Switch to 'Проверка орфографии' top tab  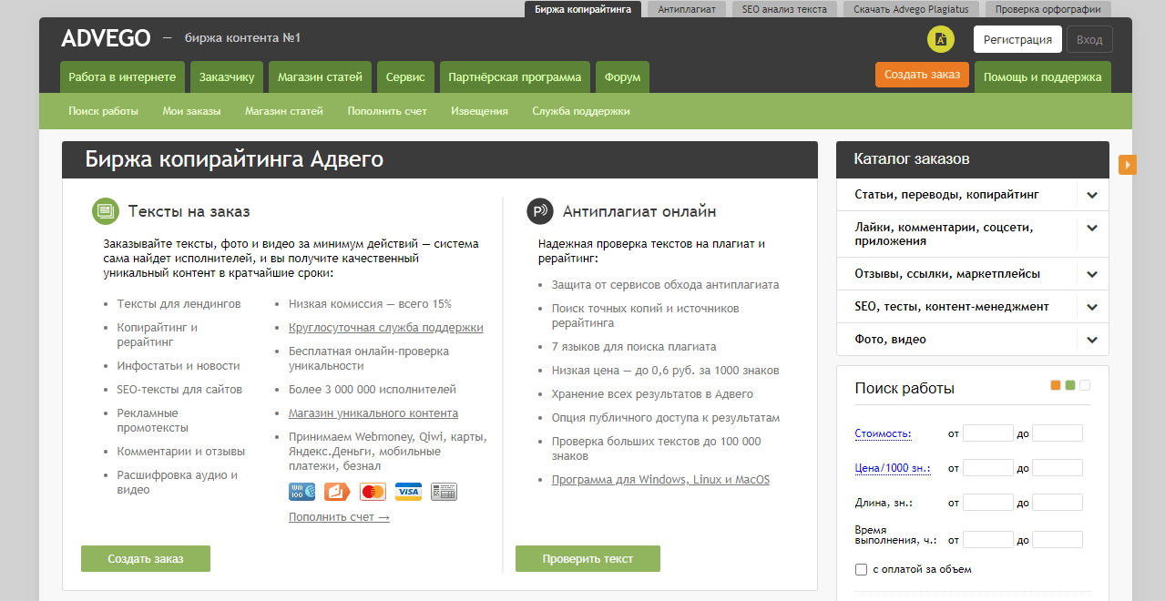click(x=1047, y=9)
